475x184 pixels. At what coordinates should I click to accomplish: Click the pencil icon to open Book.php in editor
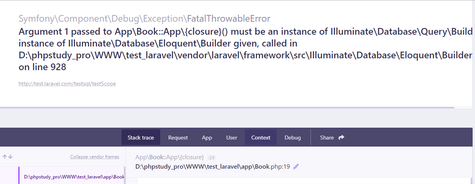[296, 166]
